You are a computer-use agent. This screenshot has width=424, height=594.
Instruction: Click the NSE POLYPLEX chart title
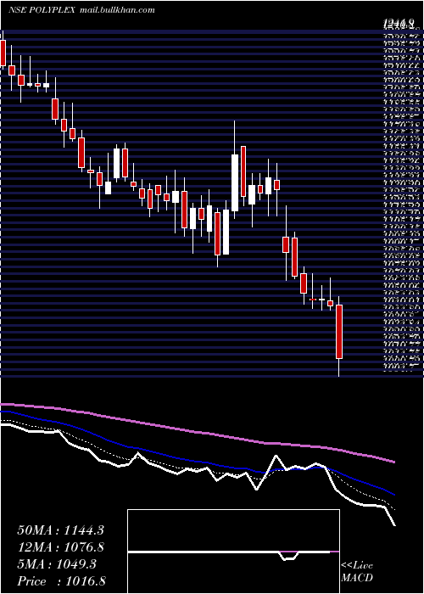tap(42, 10)
